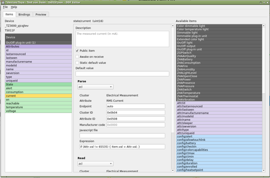Select attr/lastannounced in Available items
The height and width of the screenshot is (178, 270).
[219, 106]
